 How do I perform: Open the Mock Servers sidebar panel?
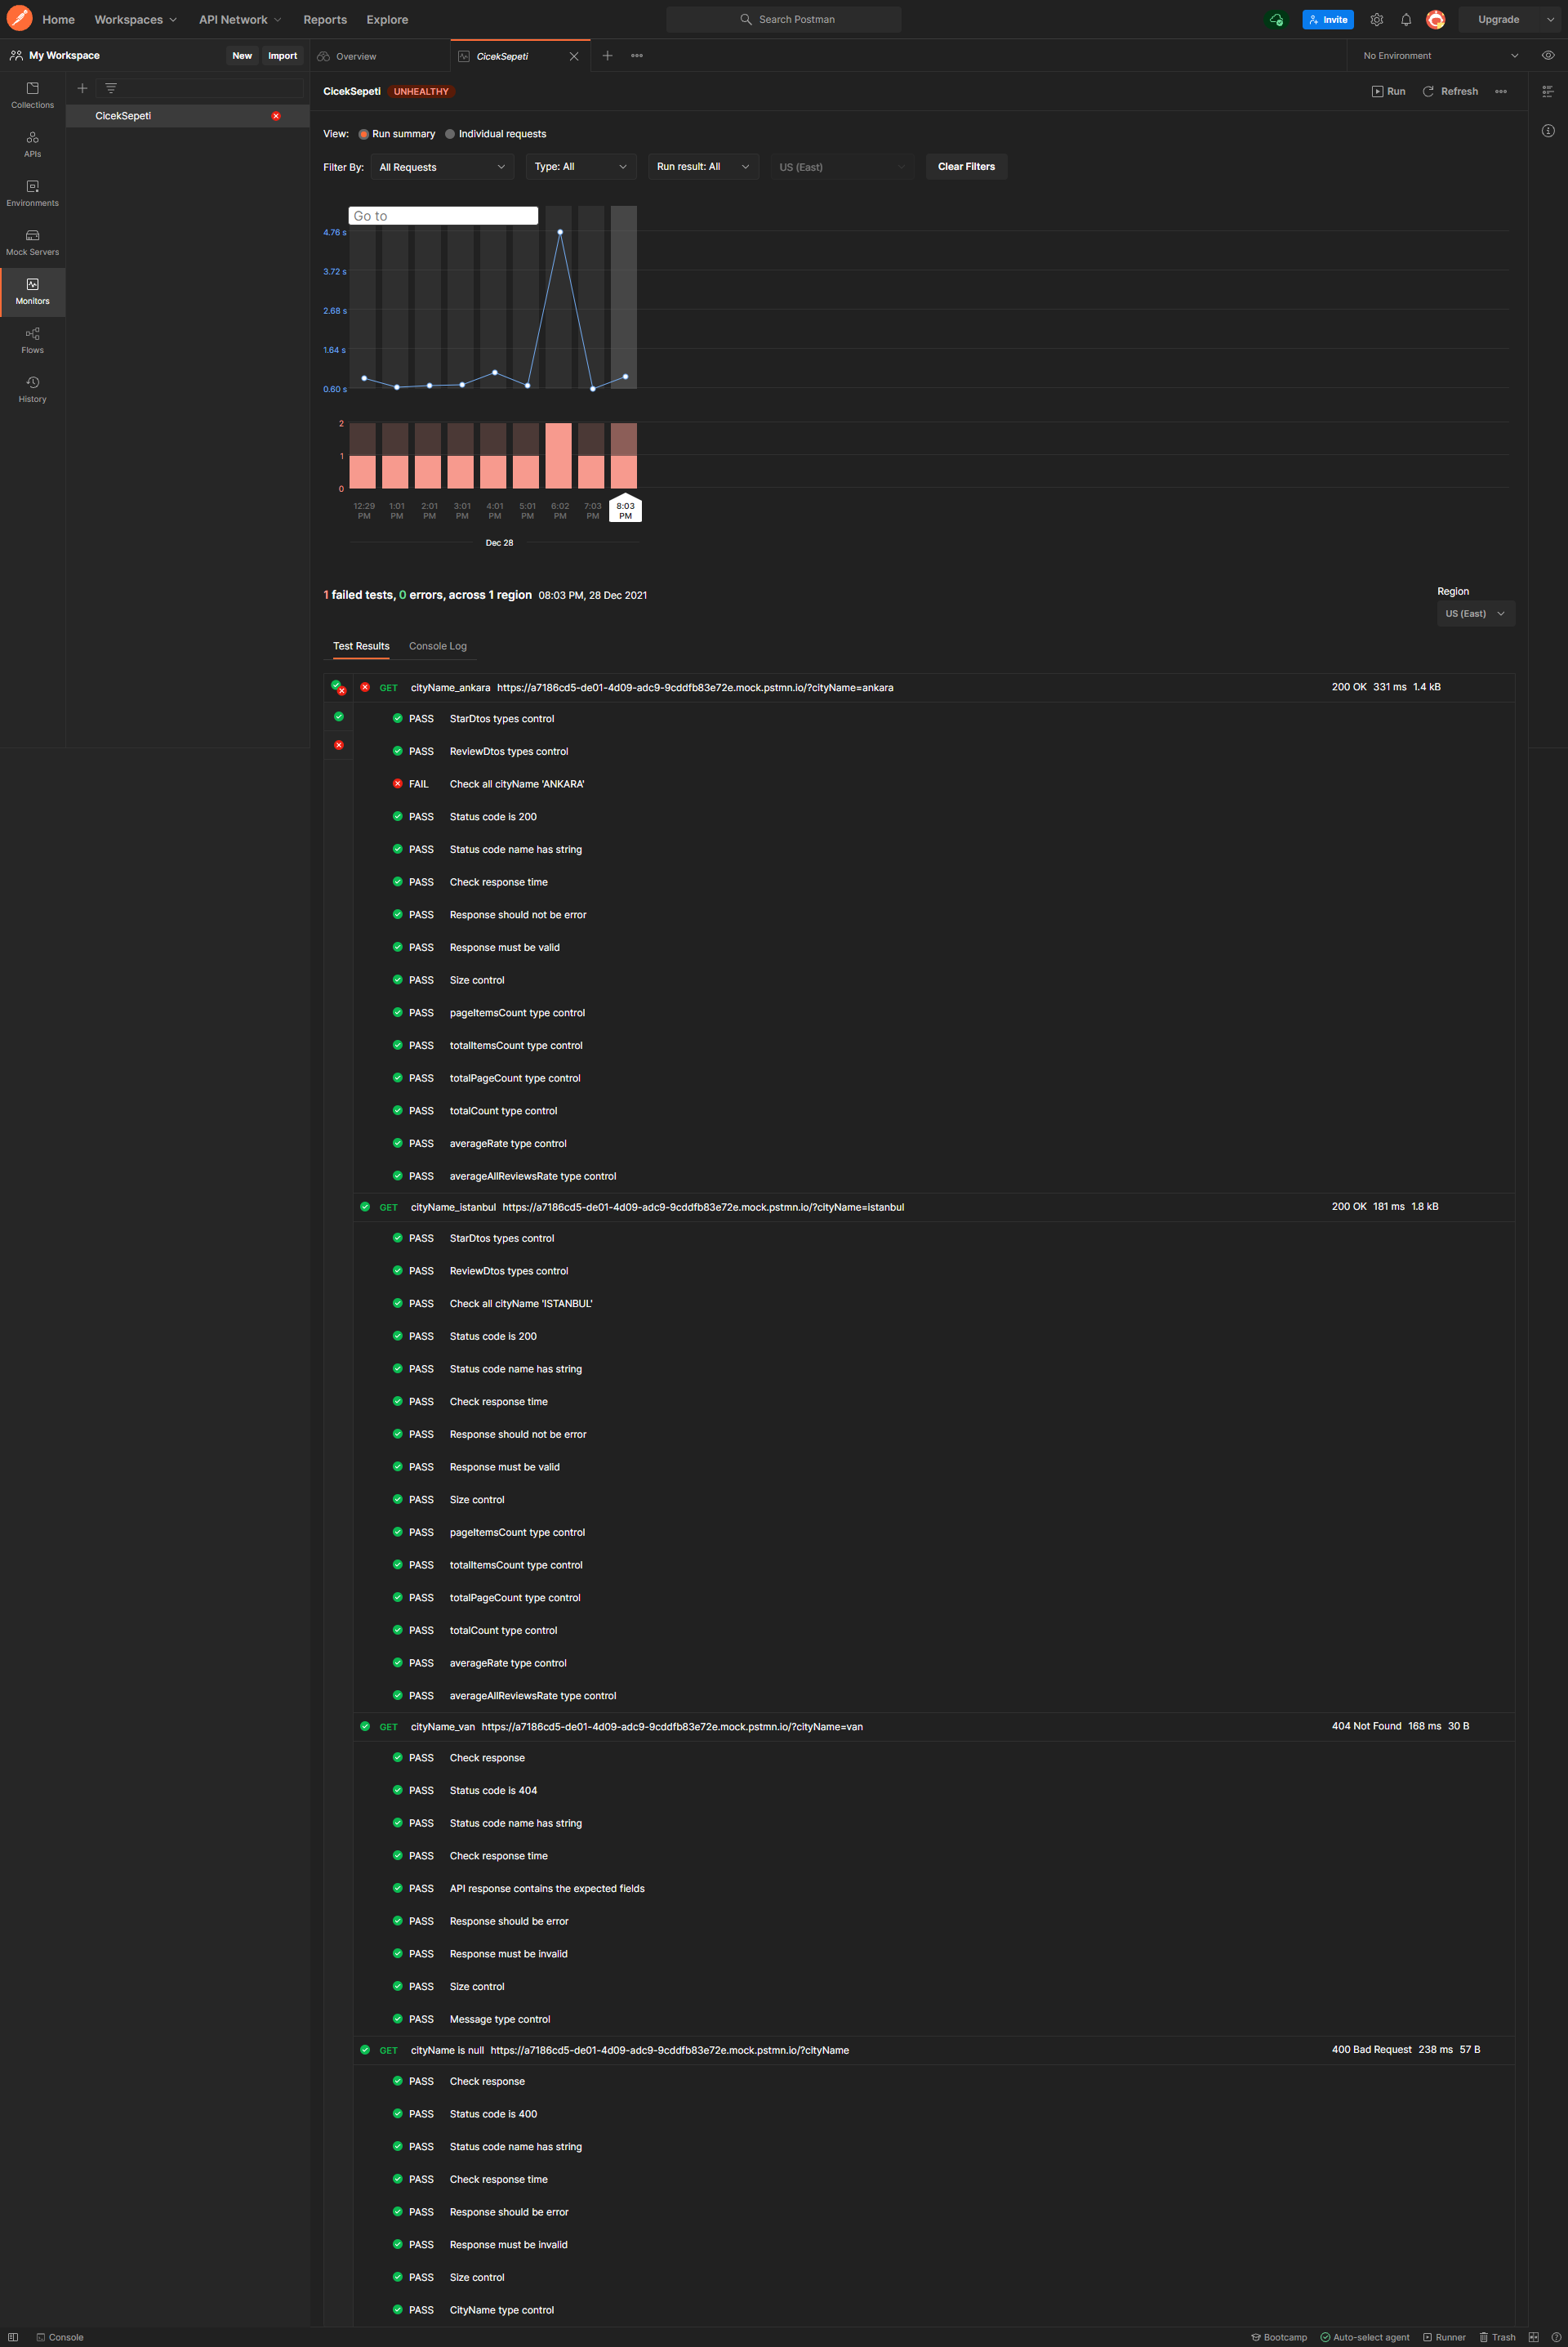(x=32, y=242)
